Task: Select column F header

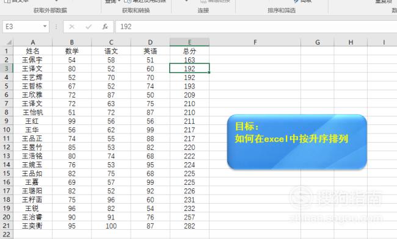Action: (255, 42)
